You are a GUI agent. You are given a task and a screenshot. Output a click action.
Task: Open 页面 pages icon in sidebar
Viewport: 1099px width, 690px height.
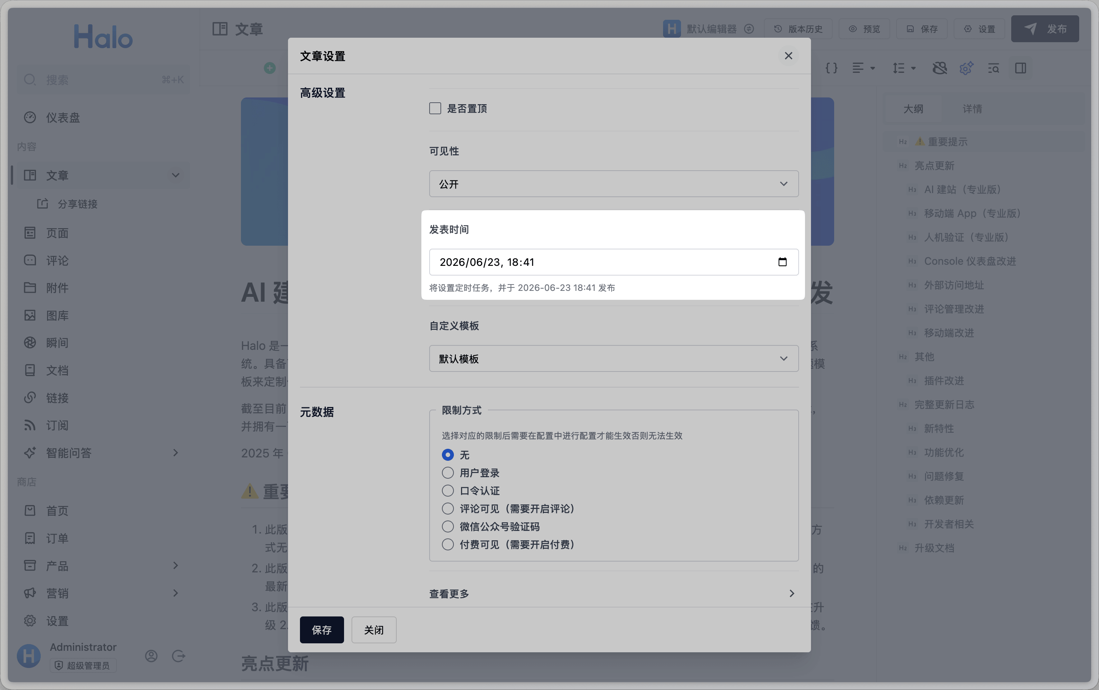click(30, 233)
